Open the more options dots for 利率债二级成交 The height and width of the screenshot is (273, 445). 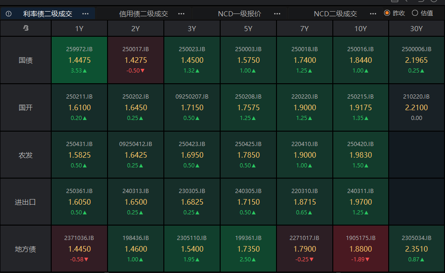coord(85,13)
